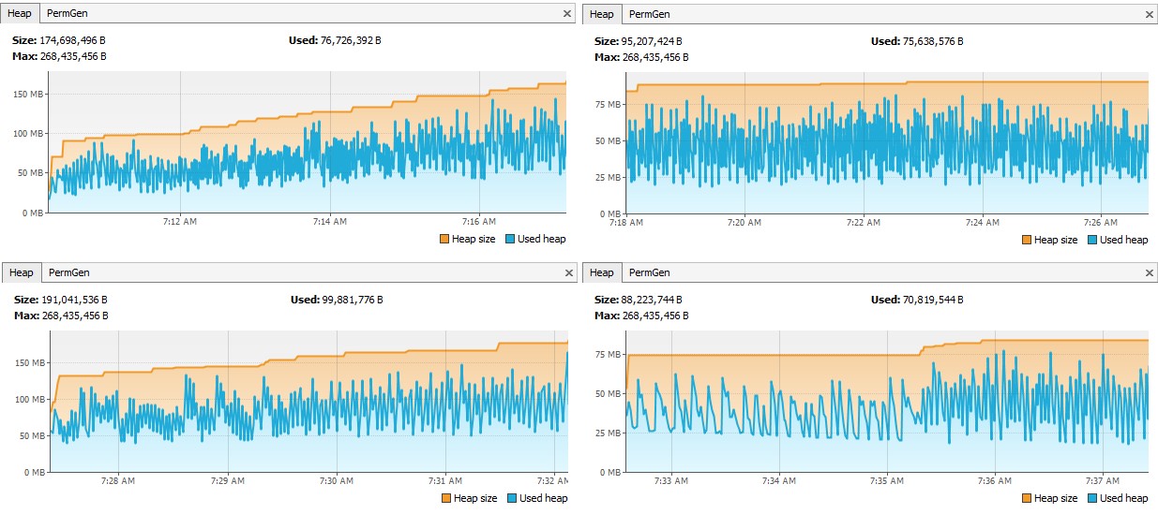Image resolution: width=1158 pixels, height=514 pixels.
Task: Click orange Heap size swatch in 7:34 AM chart
Action: click(1027, 499)
